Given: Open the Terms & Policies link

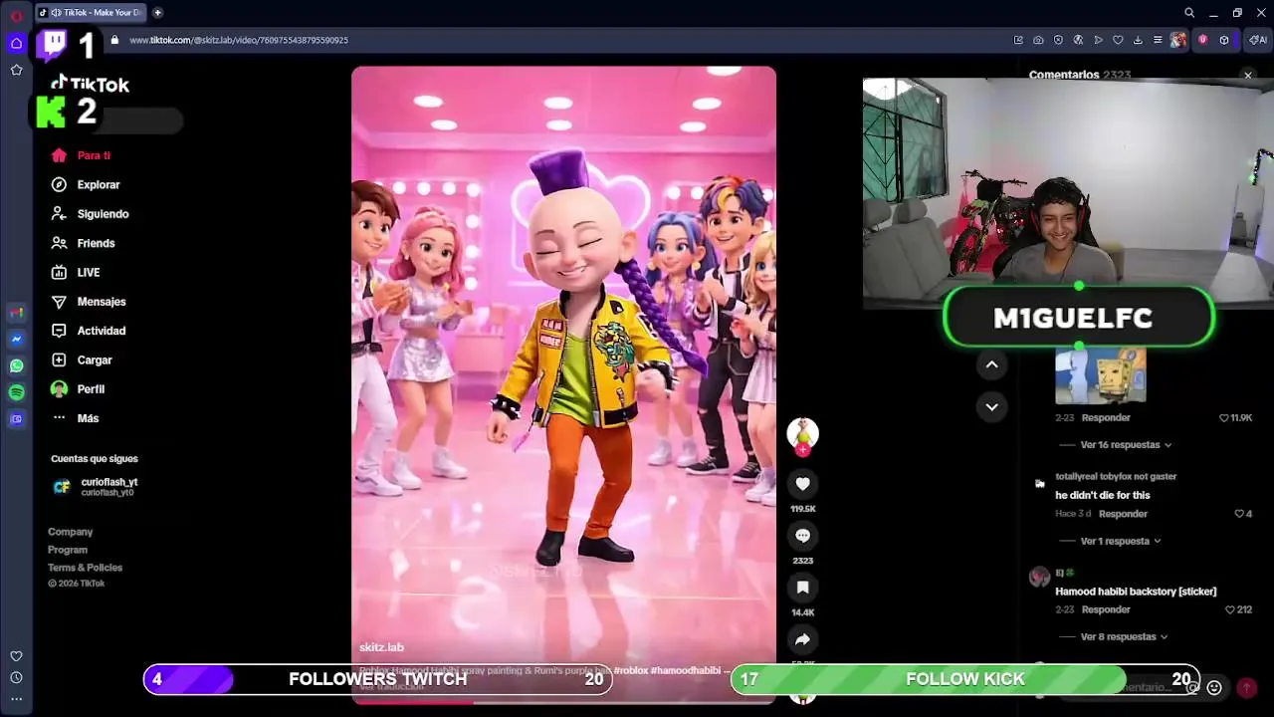Looking at the screenshot, I should pos(86,568).
